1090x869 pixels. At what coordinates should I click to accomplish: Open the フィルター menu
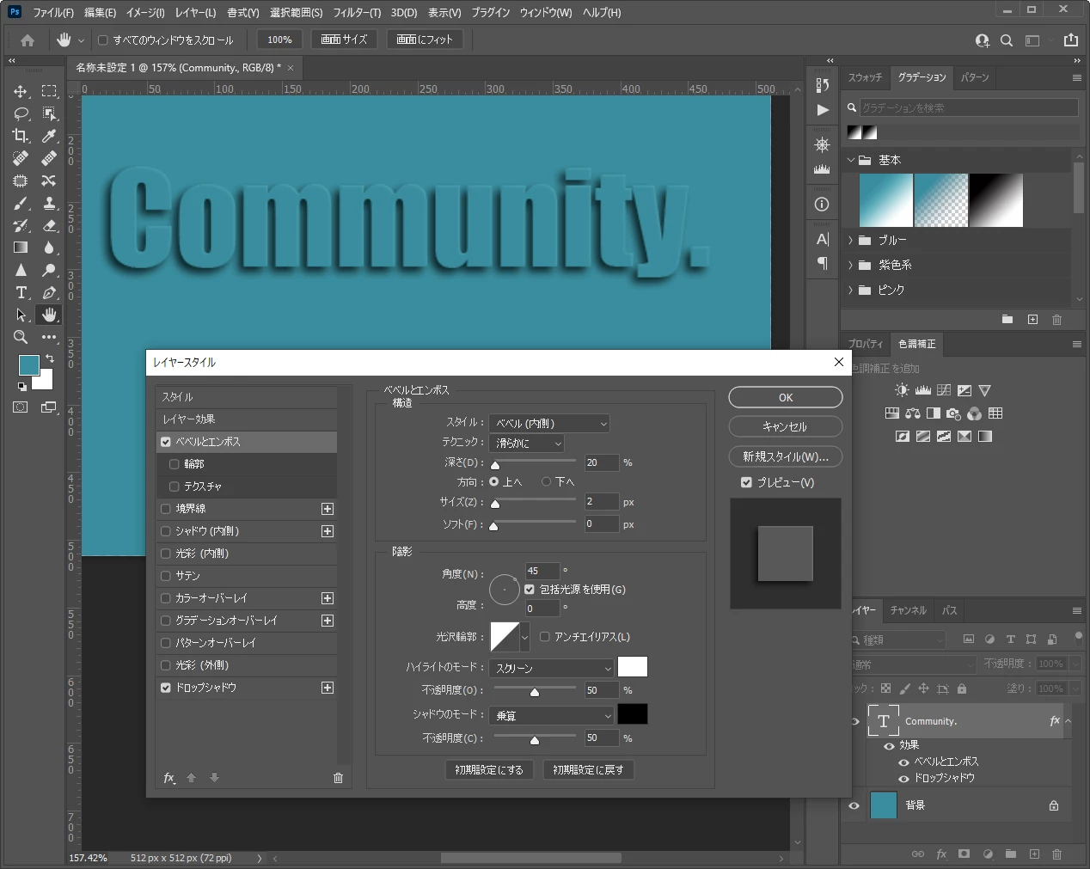(x=357, y=13)
